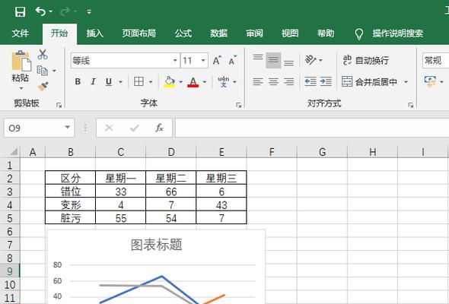
Task: Increase indent icon
Action: coord(326,82)
